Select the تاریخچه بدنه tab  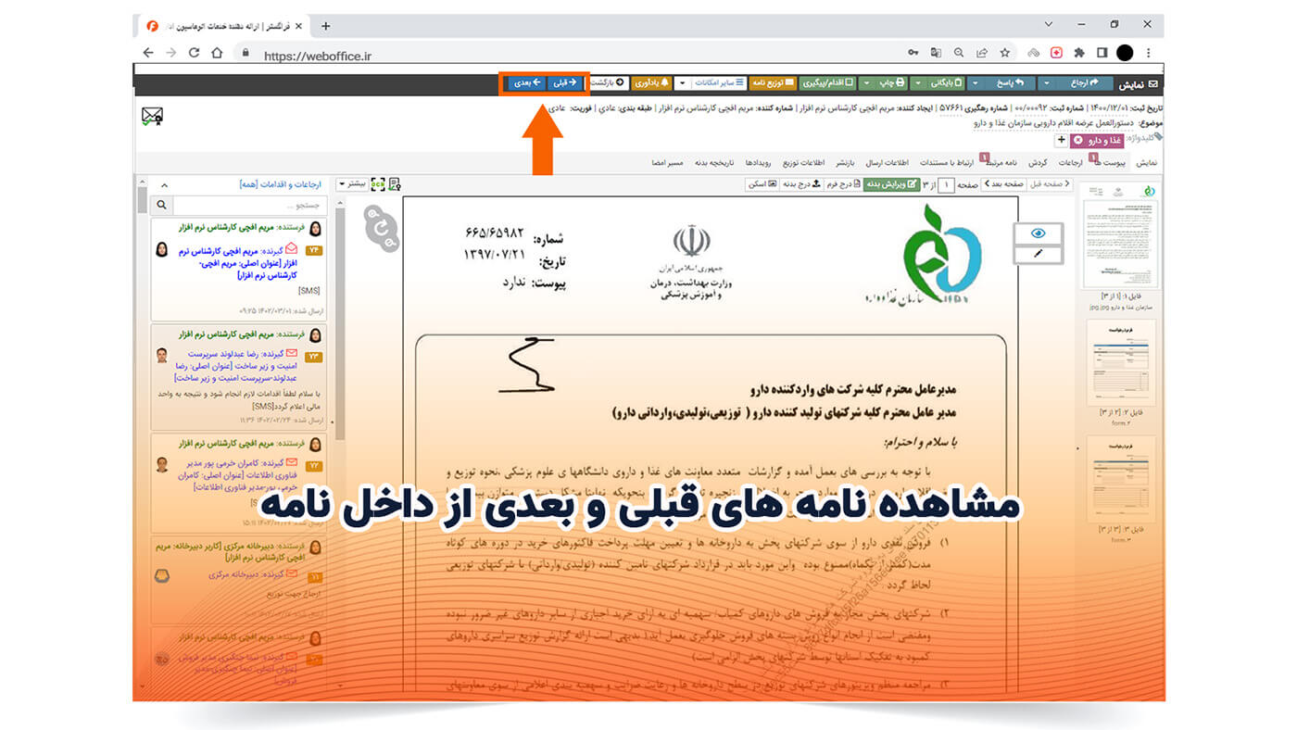pos(714,163)
